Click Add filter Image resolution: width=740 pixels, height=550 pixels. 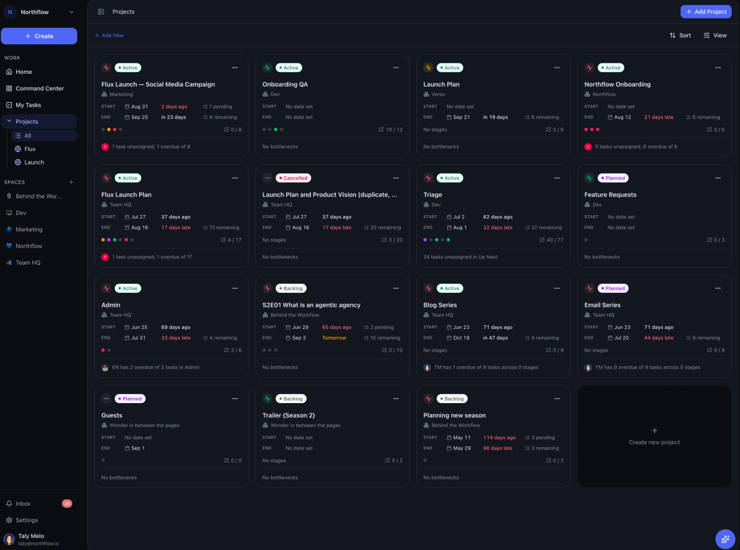[x=110, y=35]
